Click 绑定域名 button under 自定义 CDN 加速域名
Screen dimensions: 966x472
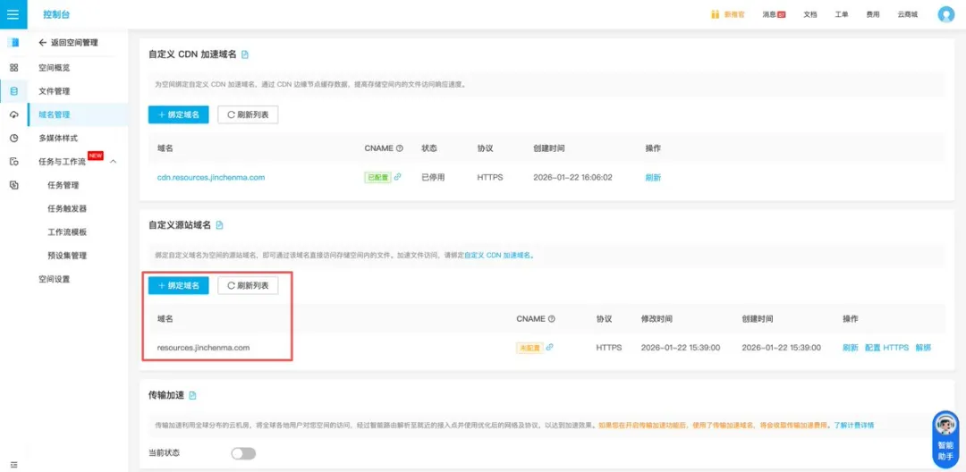(178, 114)
